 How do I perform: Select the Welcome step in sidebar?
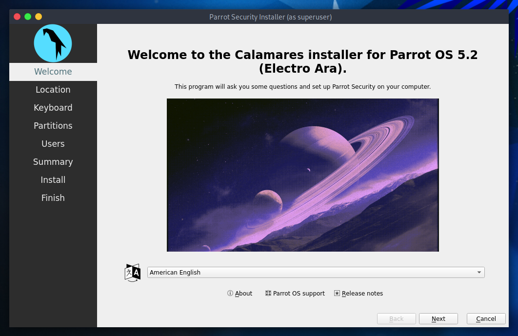coord(53,72)
